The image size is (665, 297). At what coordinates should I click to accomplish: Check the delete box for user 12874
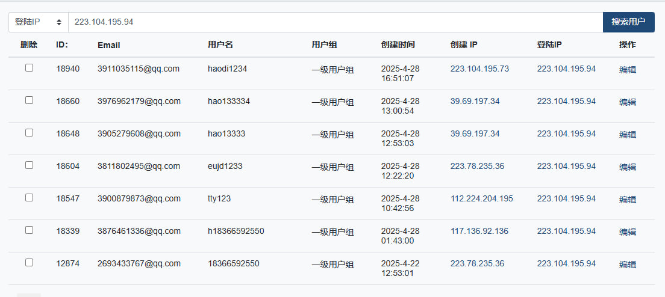click(29, 262)
